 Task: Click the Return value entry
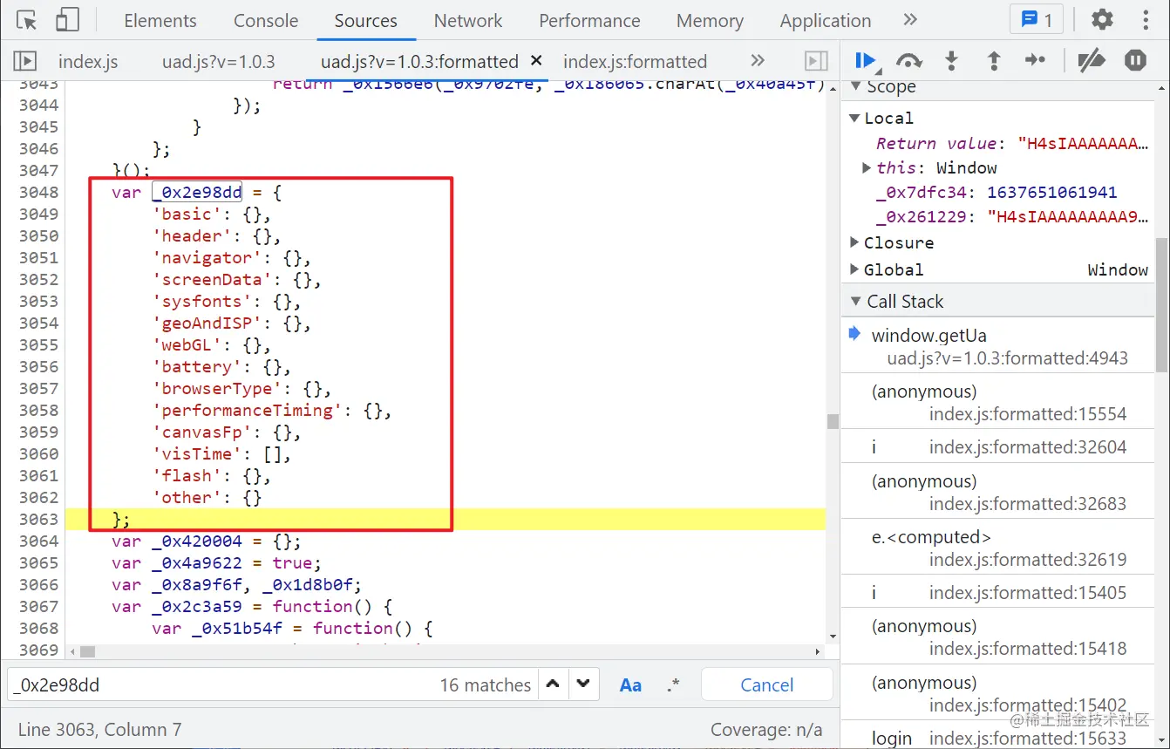pyautogui.click(x=1011, y=143)
